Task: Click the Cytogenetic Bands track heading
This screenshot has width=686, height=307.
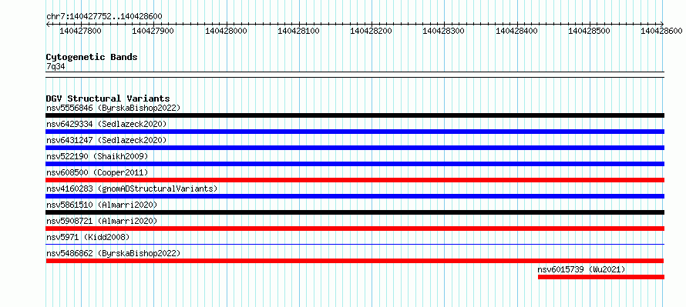Action: tap(92, 57)
